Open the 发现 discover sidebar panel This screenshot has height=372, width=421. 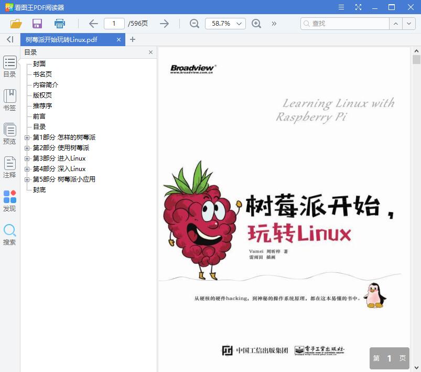(x=9, y=201)
